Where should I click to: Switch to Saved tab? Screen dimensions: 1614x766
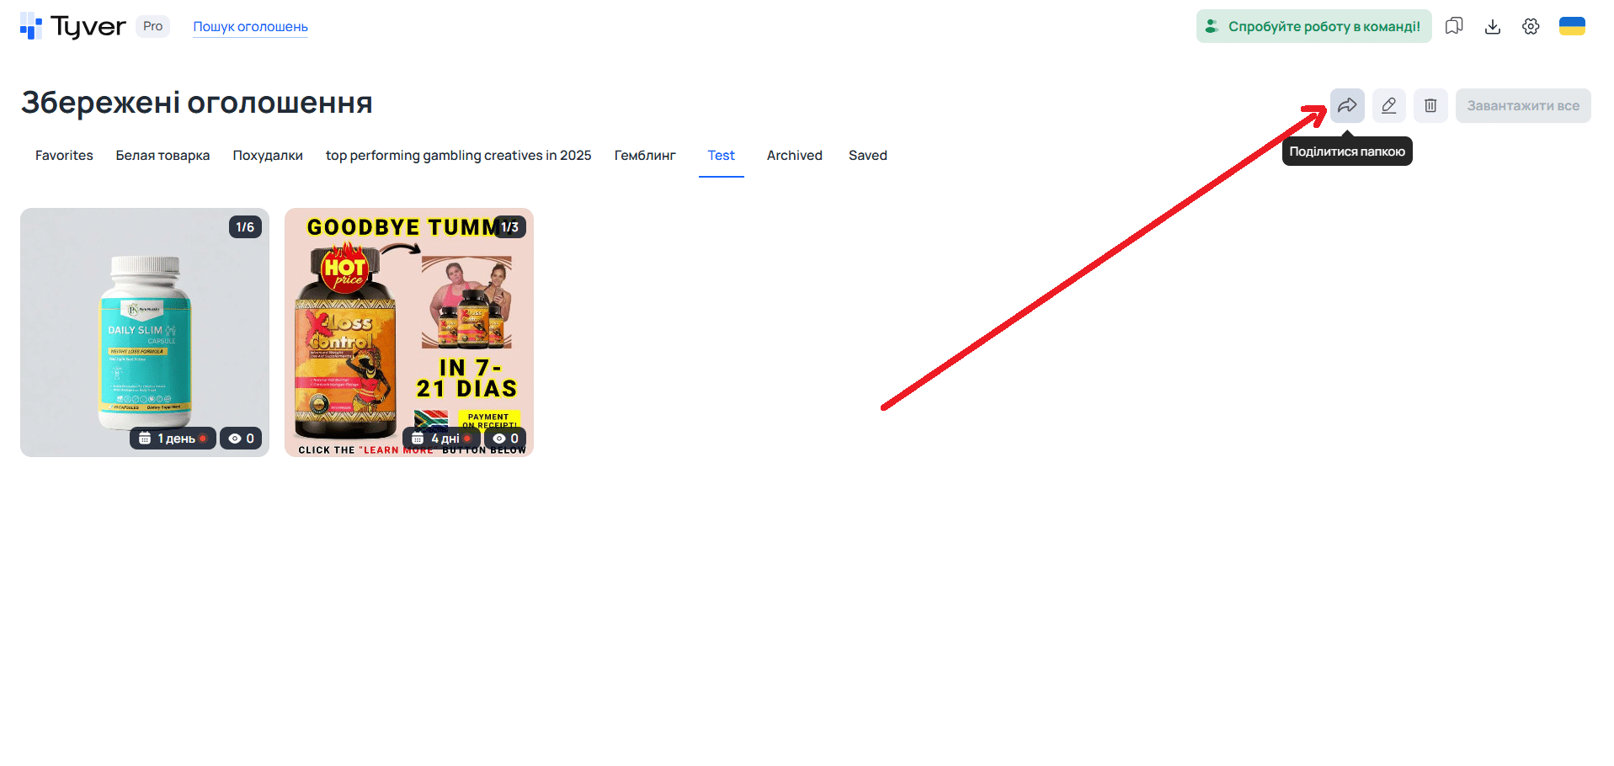click(x=867, y=155)
